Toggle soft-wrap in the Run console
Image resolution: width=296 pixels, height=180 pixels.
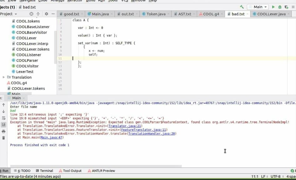(x=3, y=118)
